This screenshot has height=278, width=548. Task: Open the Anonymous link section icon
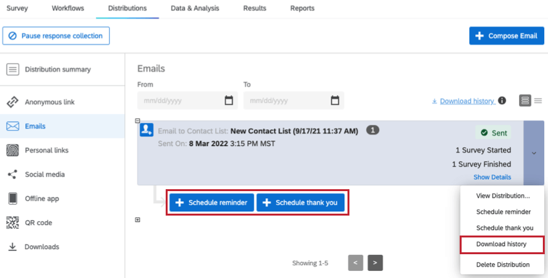tap(12, 102)
